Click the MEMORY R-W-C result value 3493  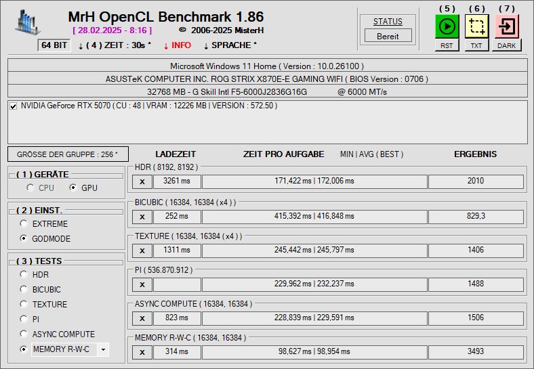[x=476, y=352]
